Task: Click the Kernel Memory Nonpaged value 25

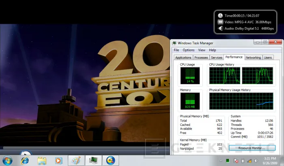Action: (220, 149)
